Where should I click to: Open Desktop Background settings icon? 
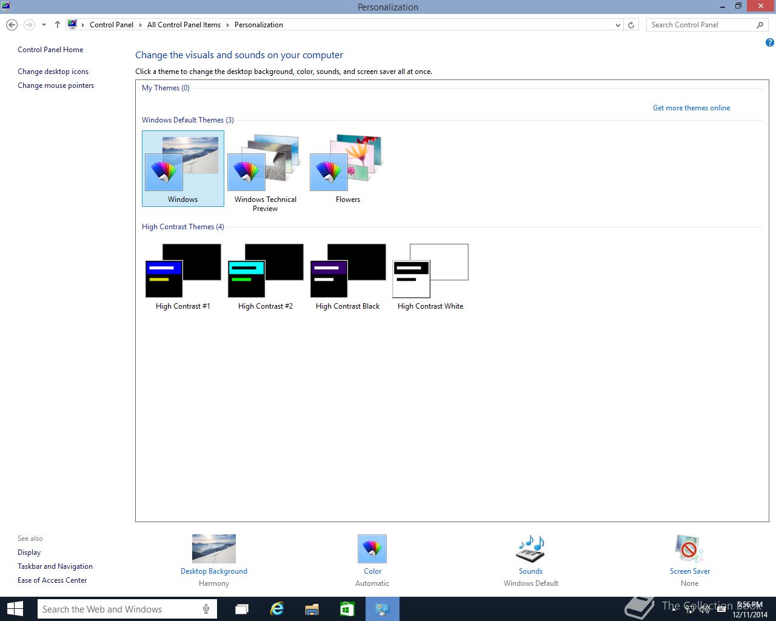pyautogui.click(x=214, y=549)
